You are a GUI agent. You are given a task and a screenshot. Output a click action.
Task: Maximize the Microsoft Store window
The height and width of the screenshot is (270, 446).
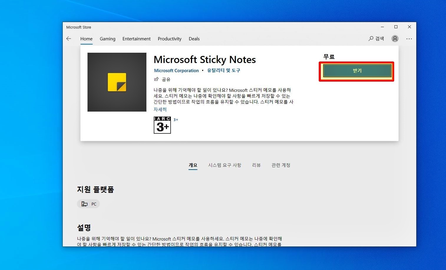coord(396,27)
